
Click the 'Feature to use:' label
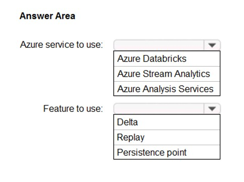(x=73, y=108)
